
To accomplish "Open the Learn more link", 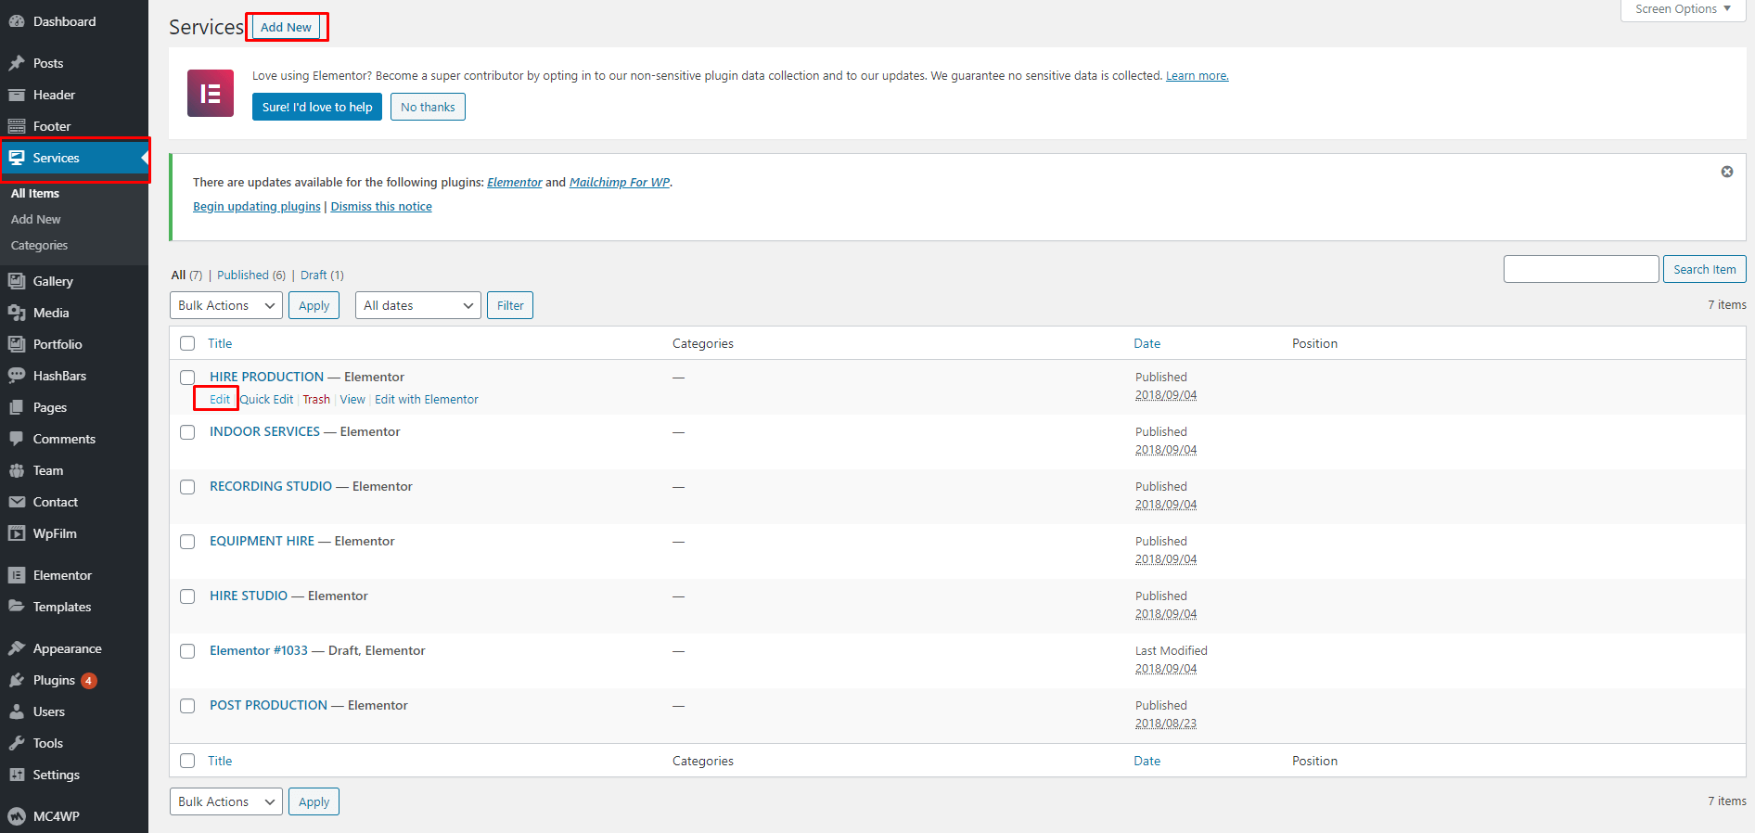I will 1198,76.
